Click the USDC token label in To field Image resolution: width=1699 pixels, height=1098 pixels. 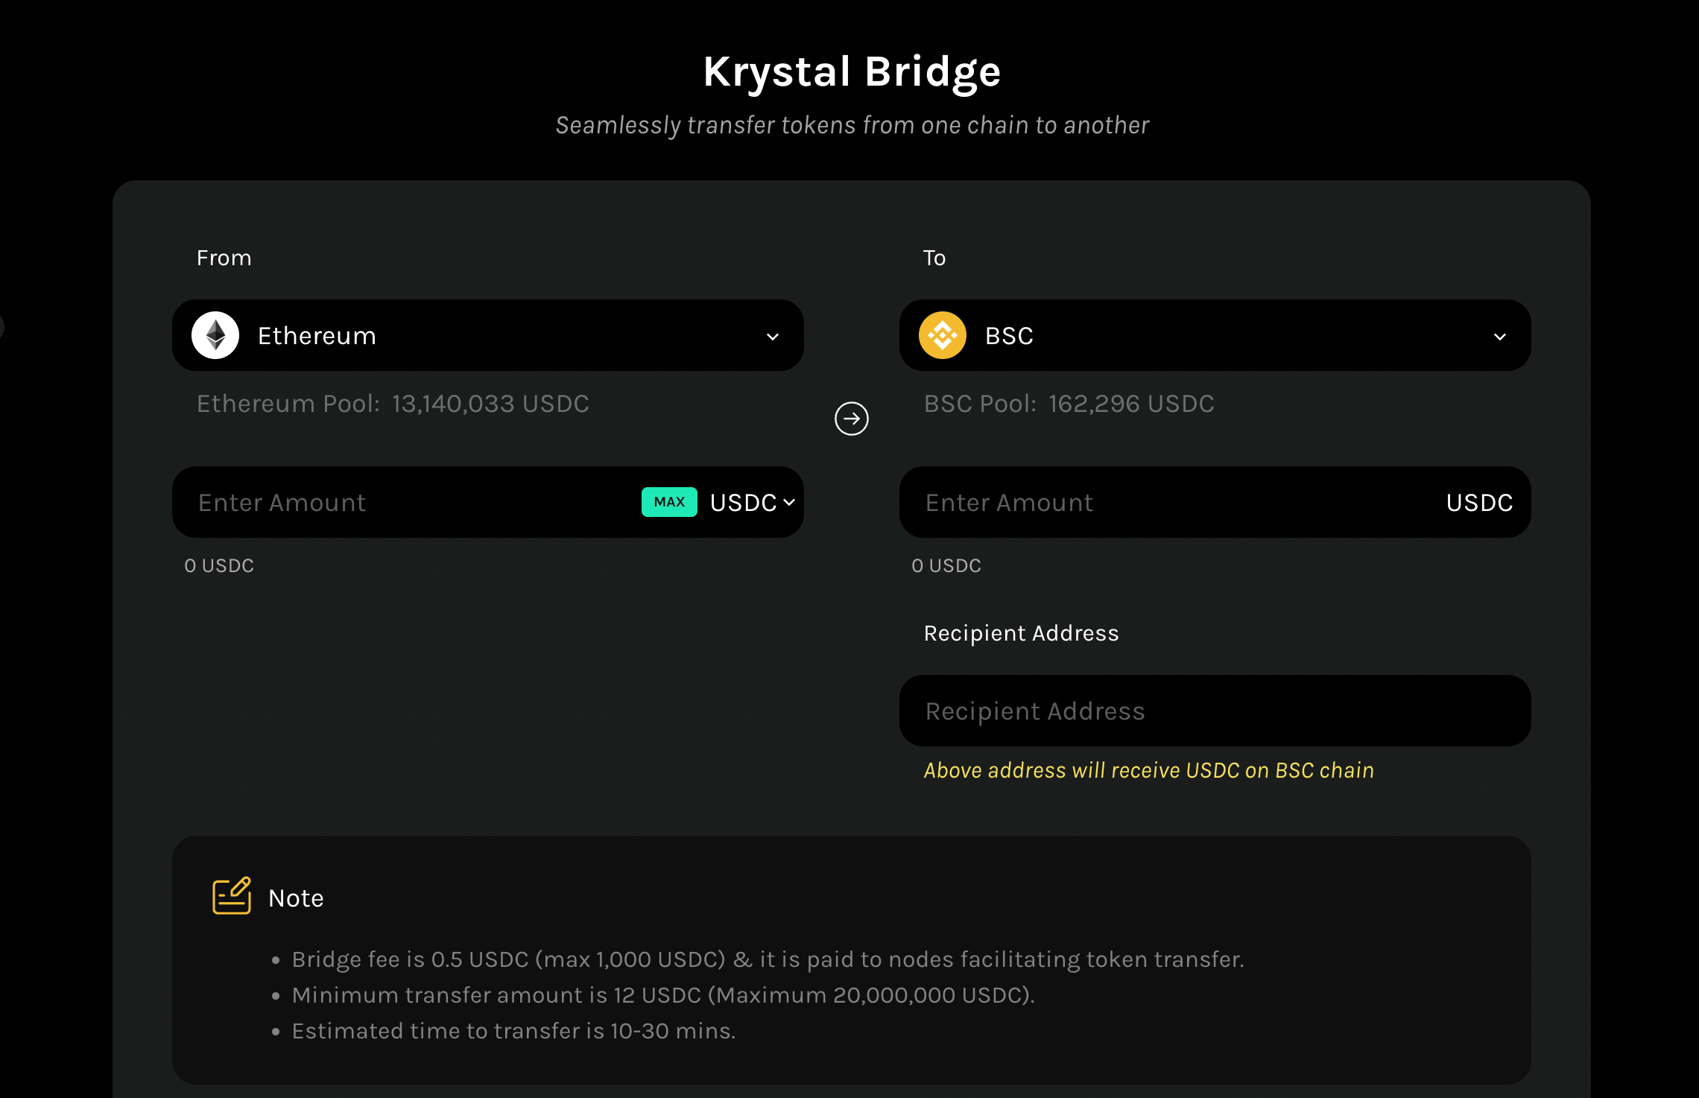[x=1479, y=503]
